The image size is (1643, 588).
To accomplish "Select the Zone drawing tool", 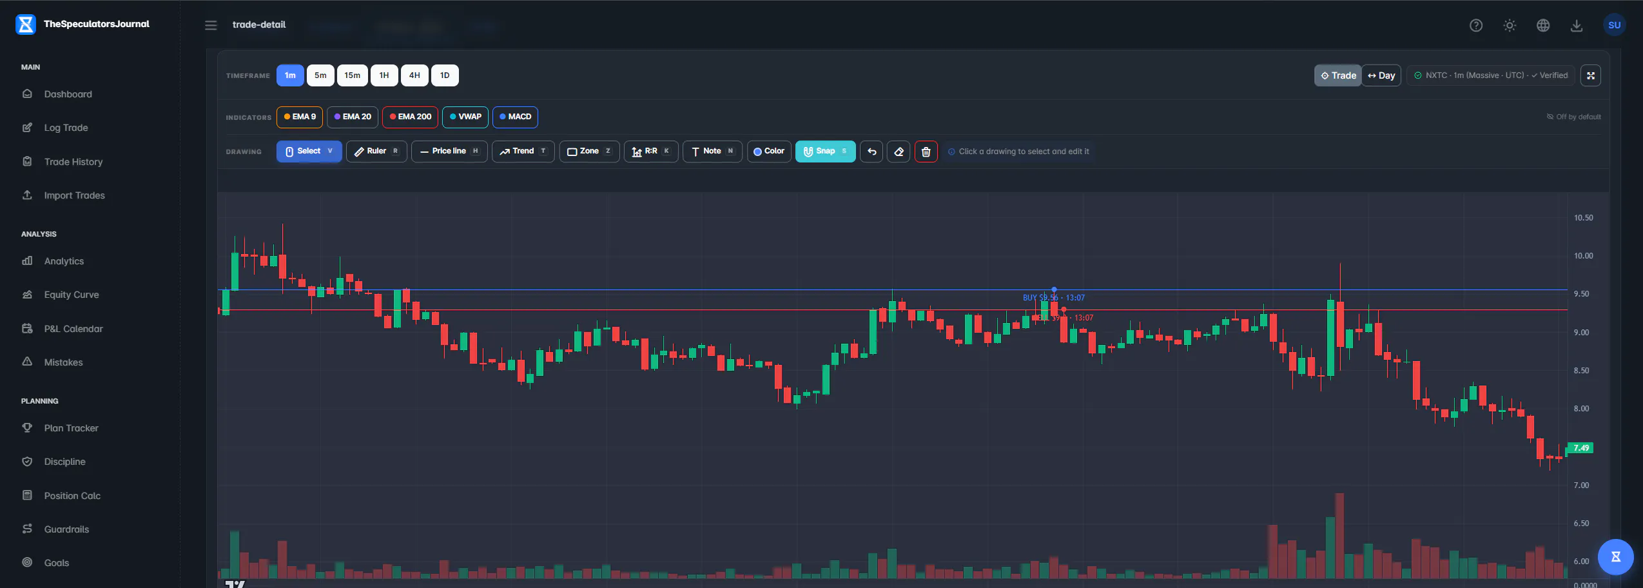I will tap(589, 152).
